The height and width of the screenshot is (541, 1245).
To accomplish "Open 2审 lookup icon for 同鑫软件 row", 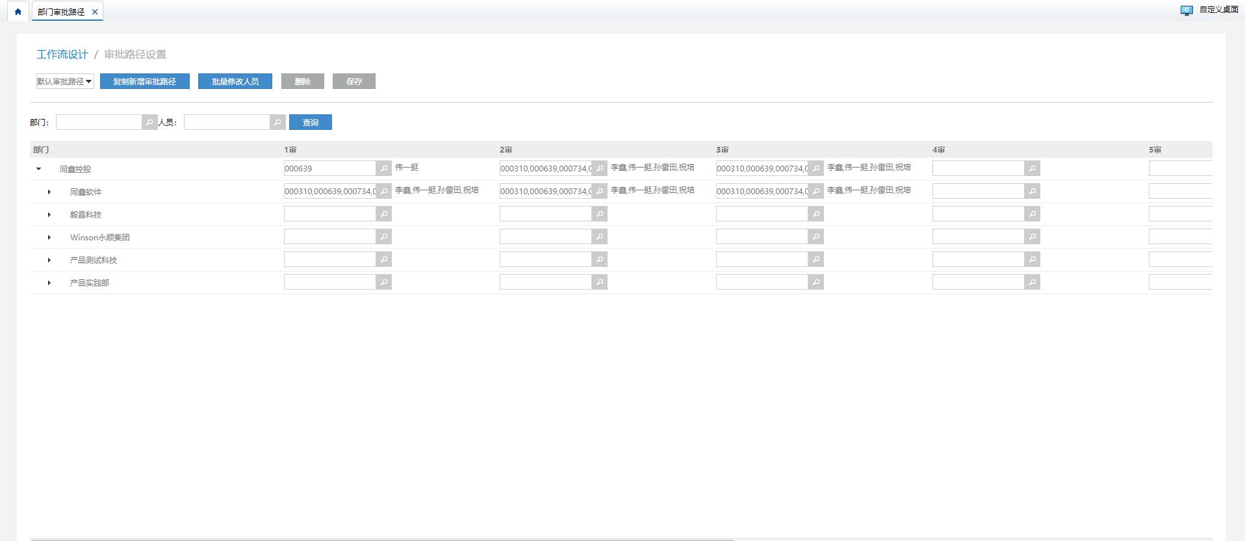I will (599, 191).
